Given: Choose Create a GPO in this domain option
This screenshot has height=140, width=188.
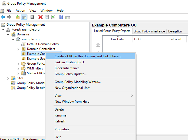Looking at the screenshot, I should point(88,56).
